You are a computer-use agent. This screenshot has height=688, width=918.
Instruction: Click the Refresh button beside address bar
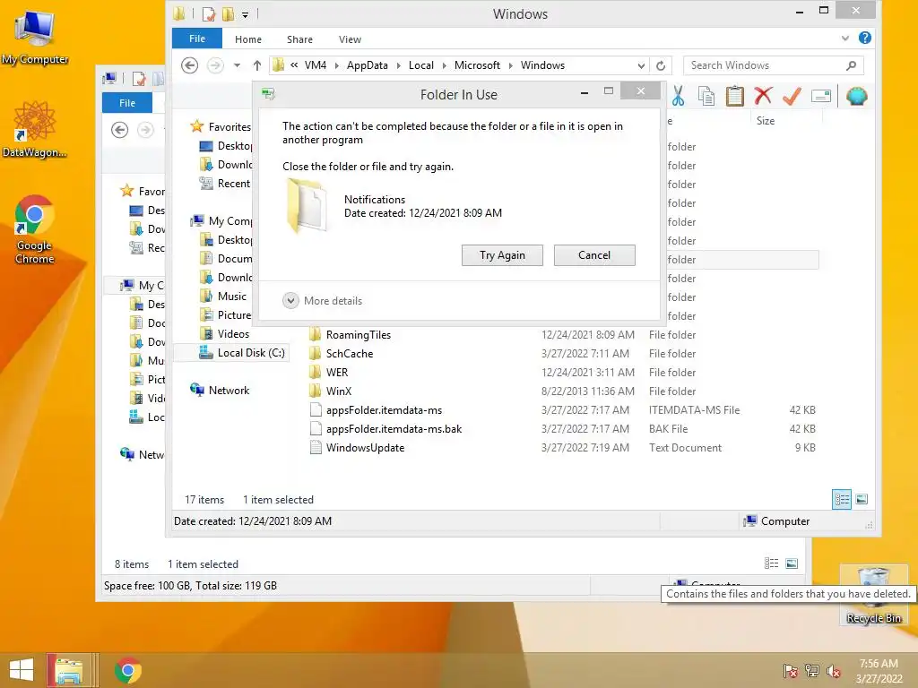(x=661, y=65)
